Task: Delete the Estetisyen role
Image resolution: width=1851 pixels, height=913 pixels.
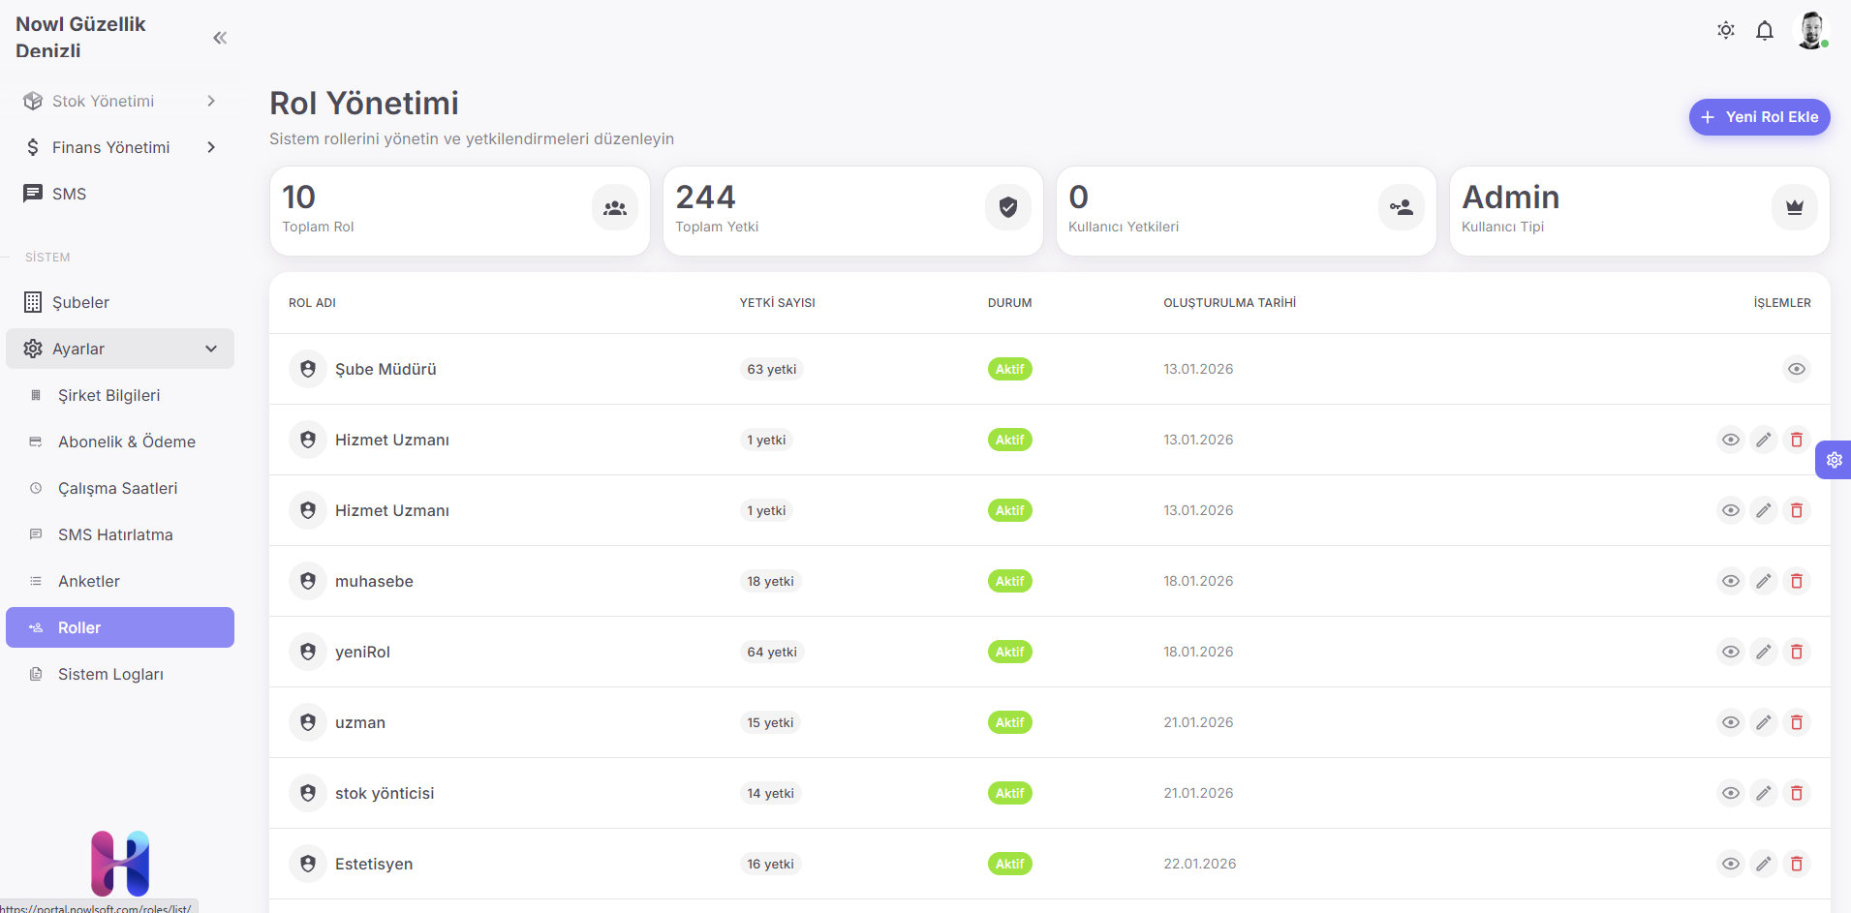Action: click(x=1797, y=864)
